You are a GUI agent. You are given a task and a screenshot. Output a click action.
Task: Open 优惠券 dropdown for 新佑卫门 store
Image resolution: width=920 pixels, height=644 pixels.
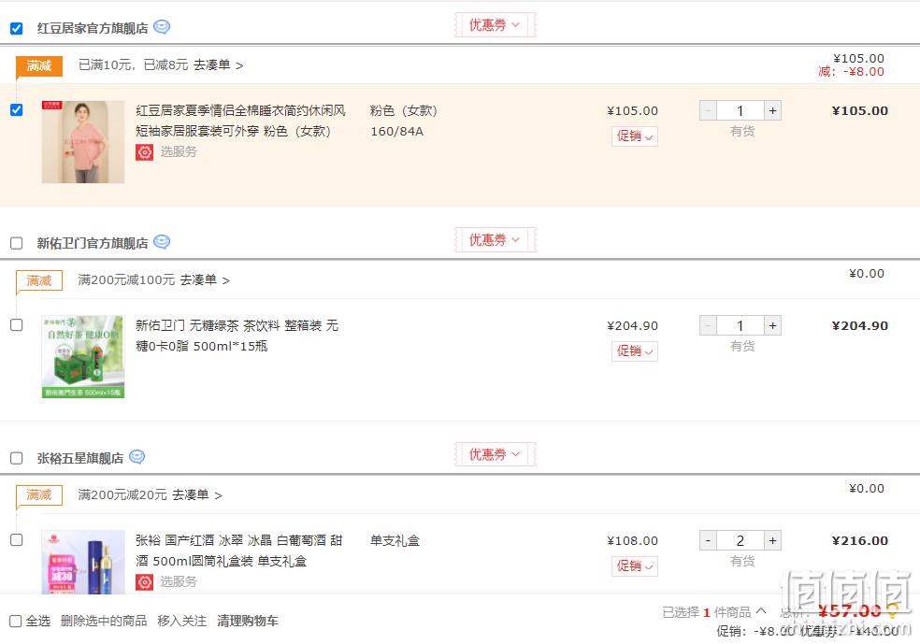point(496,239)
